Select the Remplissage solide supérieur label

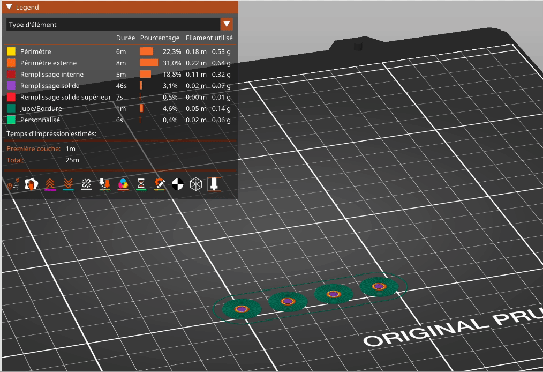pos(66,97)
